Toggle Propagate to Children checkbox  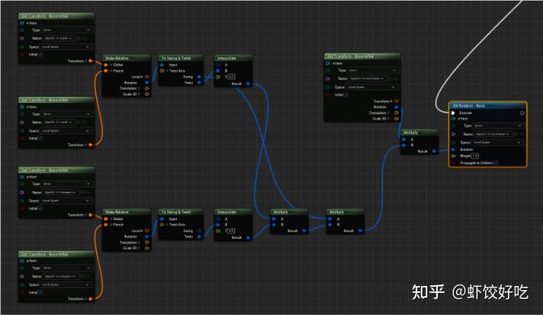pos(496,162)
